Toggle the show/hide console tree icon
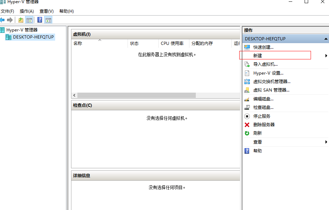The image size is (329, 210). [x=29, y=20]
